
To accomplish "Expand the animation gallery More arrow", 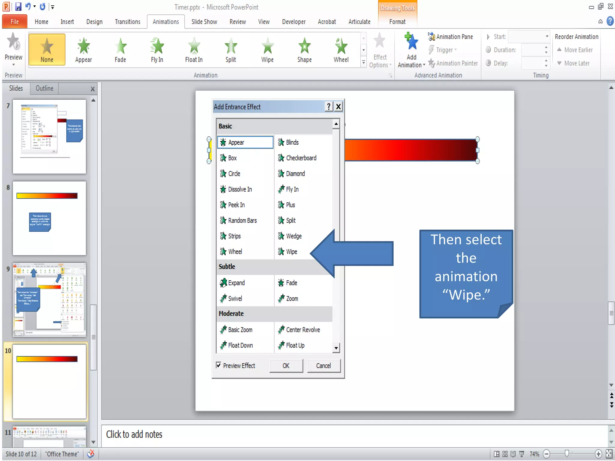I will pos(363,62).
